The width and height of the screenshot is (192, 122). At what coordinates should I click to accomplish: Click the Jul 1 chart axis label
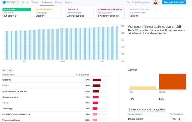coord(63,61)
